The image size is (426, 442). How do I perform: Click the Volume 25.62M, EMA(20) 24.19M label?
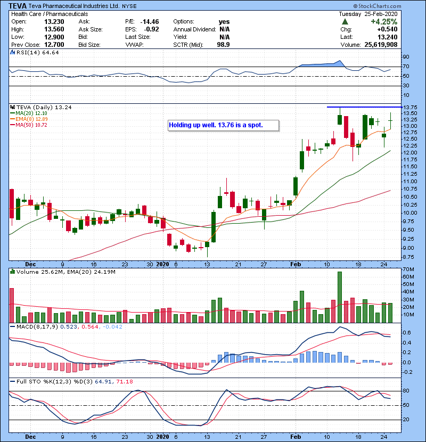tap(65, 272)
